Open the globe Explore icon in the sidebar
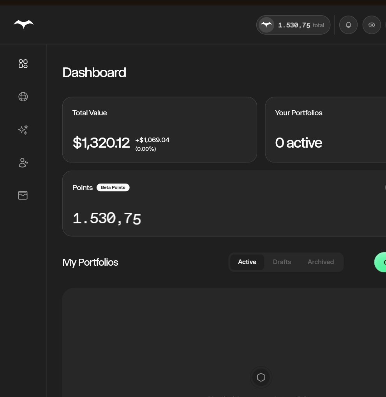 [23, 97]
